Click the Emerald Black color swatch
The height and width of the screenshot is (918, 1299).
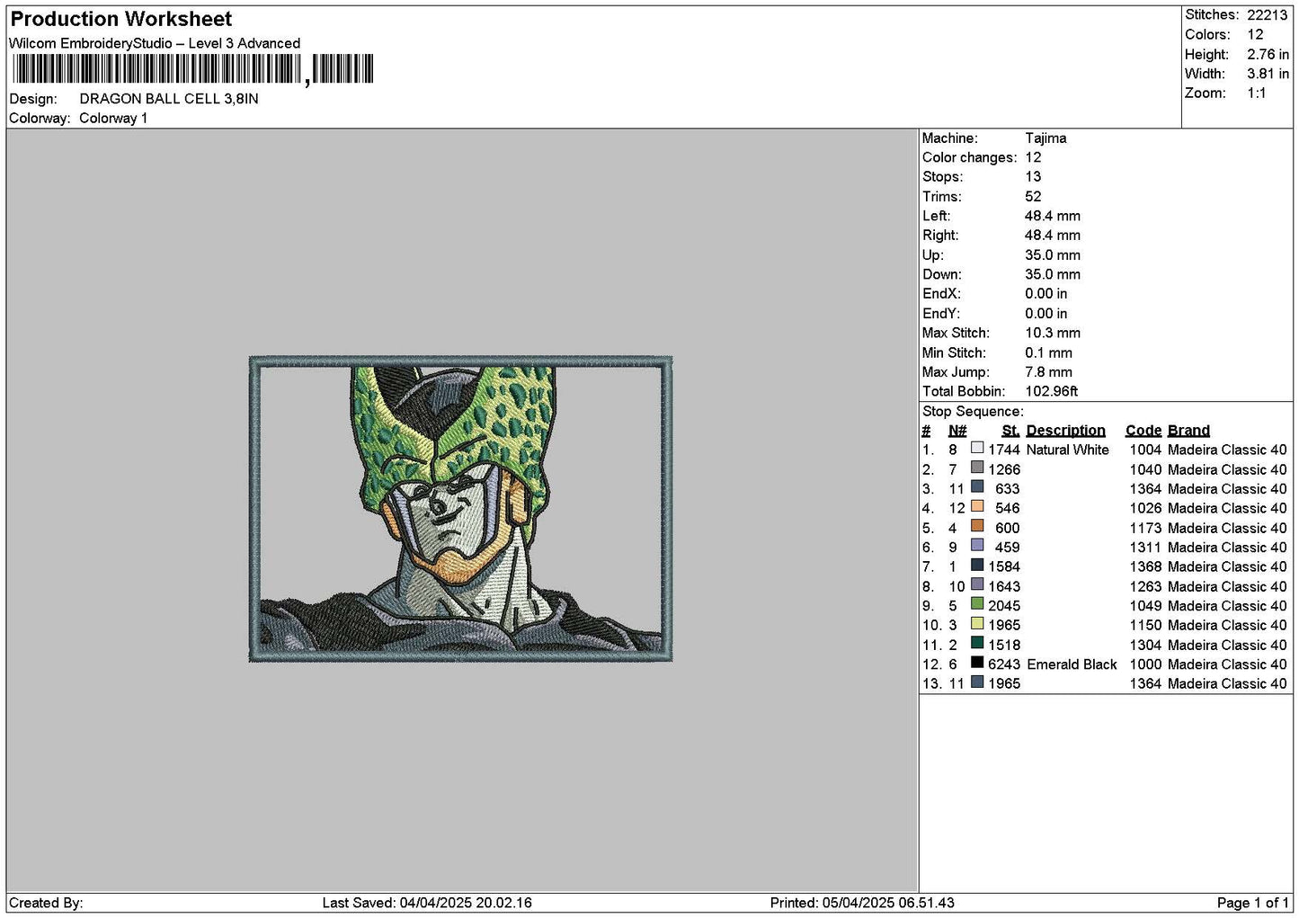tap(977, 663)
